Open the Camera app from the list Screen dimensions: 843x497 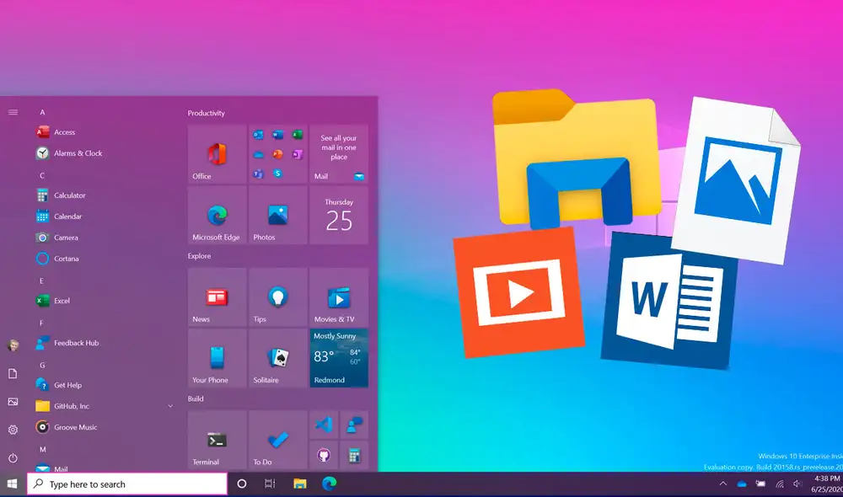tap(66, 238)
